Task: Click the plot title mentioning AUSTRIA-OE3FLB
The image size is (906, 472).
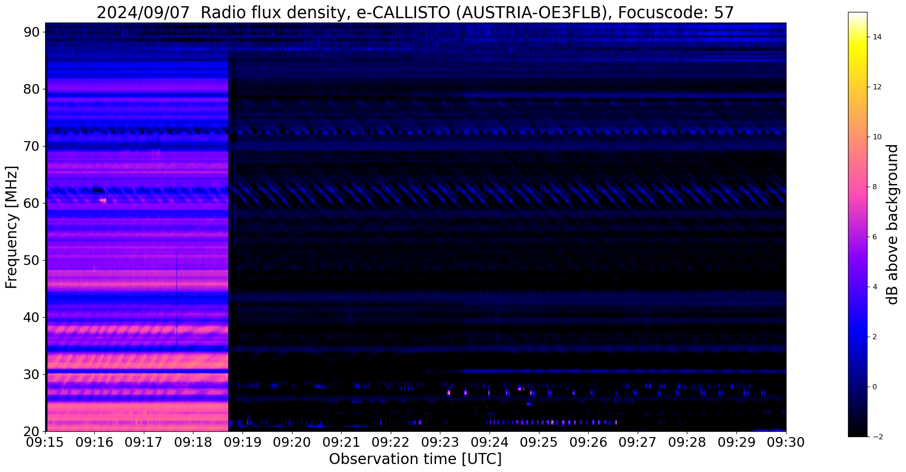Action: tap(415, 12)
